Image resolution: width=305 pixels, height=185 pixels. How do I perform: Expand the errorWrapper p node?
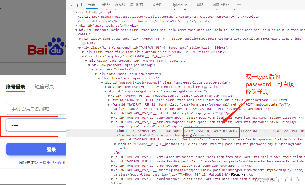(112, 166)
